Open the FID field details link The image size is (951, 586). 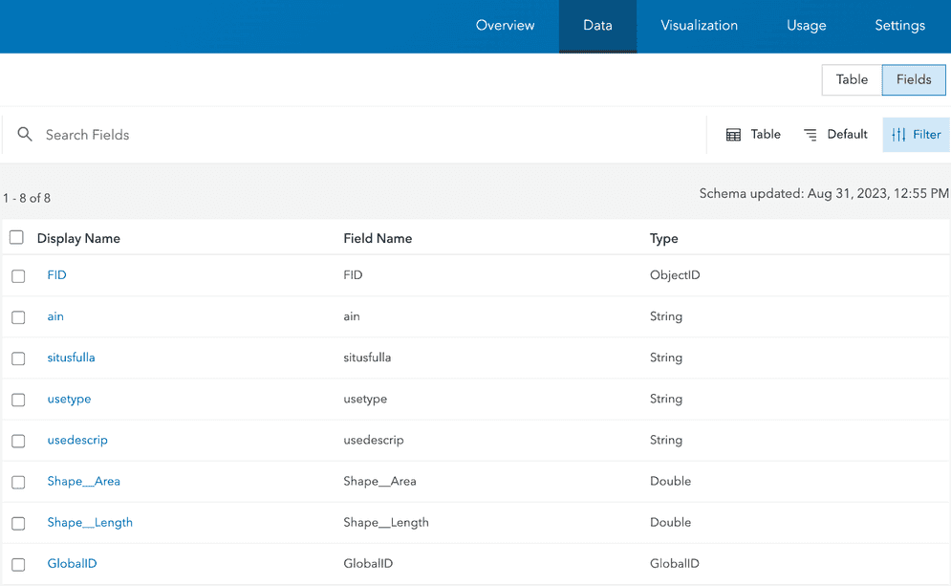[x=56, y=274]
